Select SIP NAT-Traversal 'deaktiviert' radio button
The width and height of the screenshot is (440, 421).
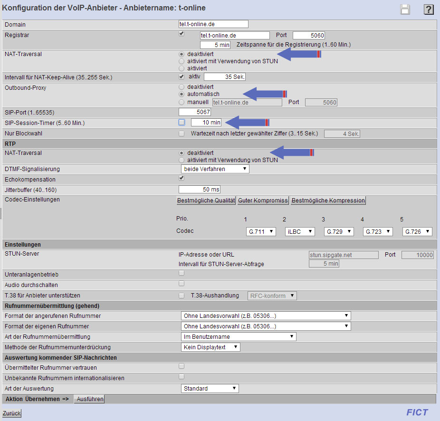click(x=182, y=54)
